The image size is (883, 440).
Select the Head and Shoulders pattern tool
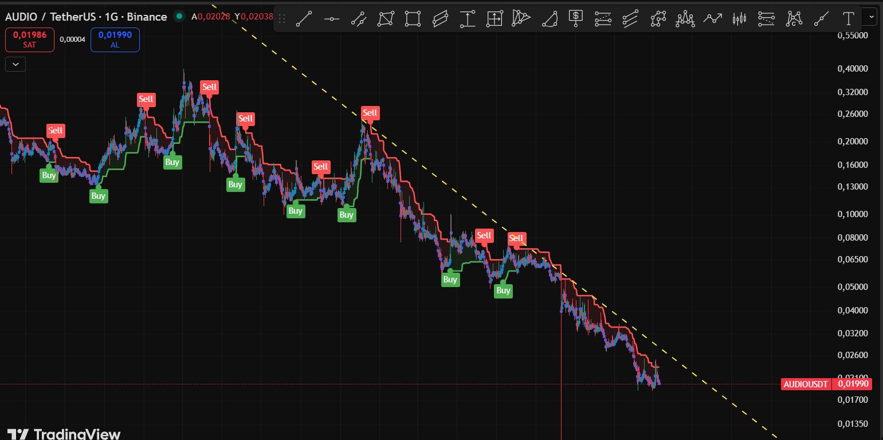(685, 19)
